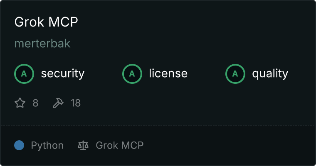The width and height of the screenshot is (316, 166).
Task: Open the Grok MCP title link
Action: point(46,22)
